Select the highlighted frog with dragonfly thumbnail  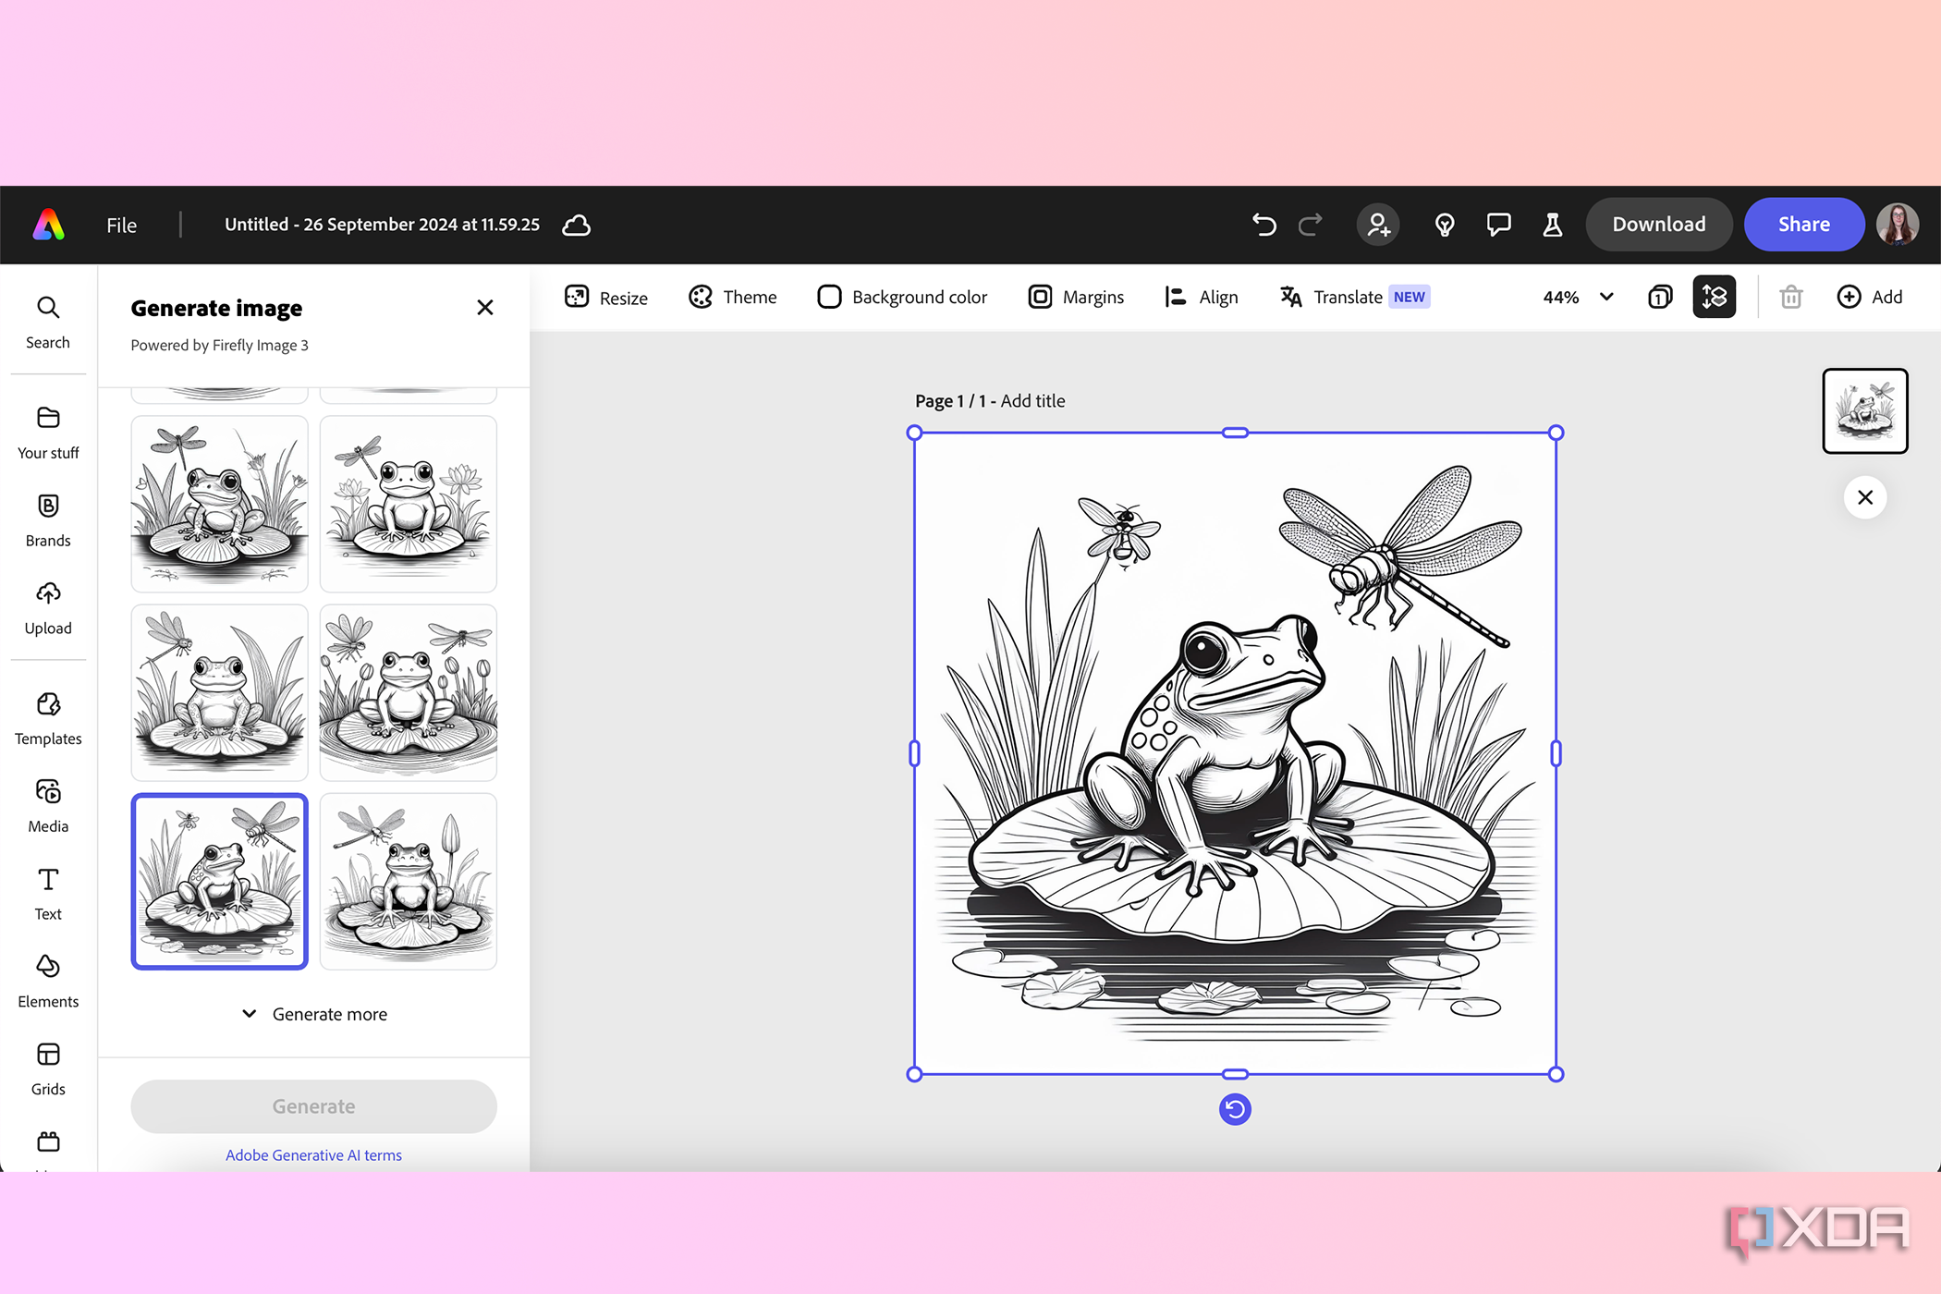click(219, 881)
